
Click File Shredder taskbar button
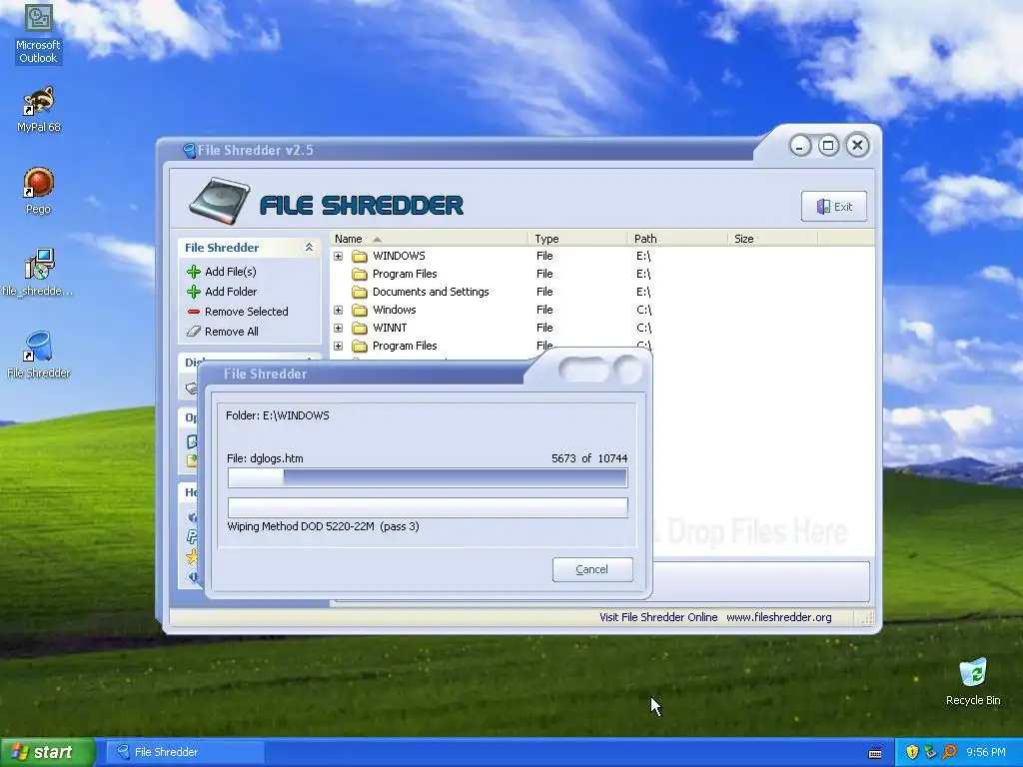click(185, 752)
